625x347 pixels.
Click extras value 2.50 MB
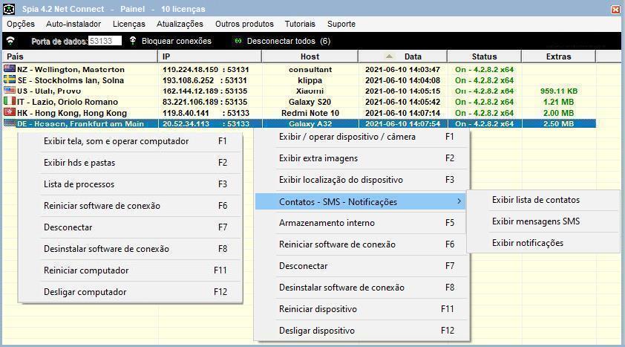click(559, 123)
